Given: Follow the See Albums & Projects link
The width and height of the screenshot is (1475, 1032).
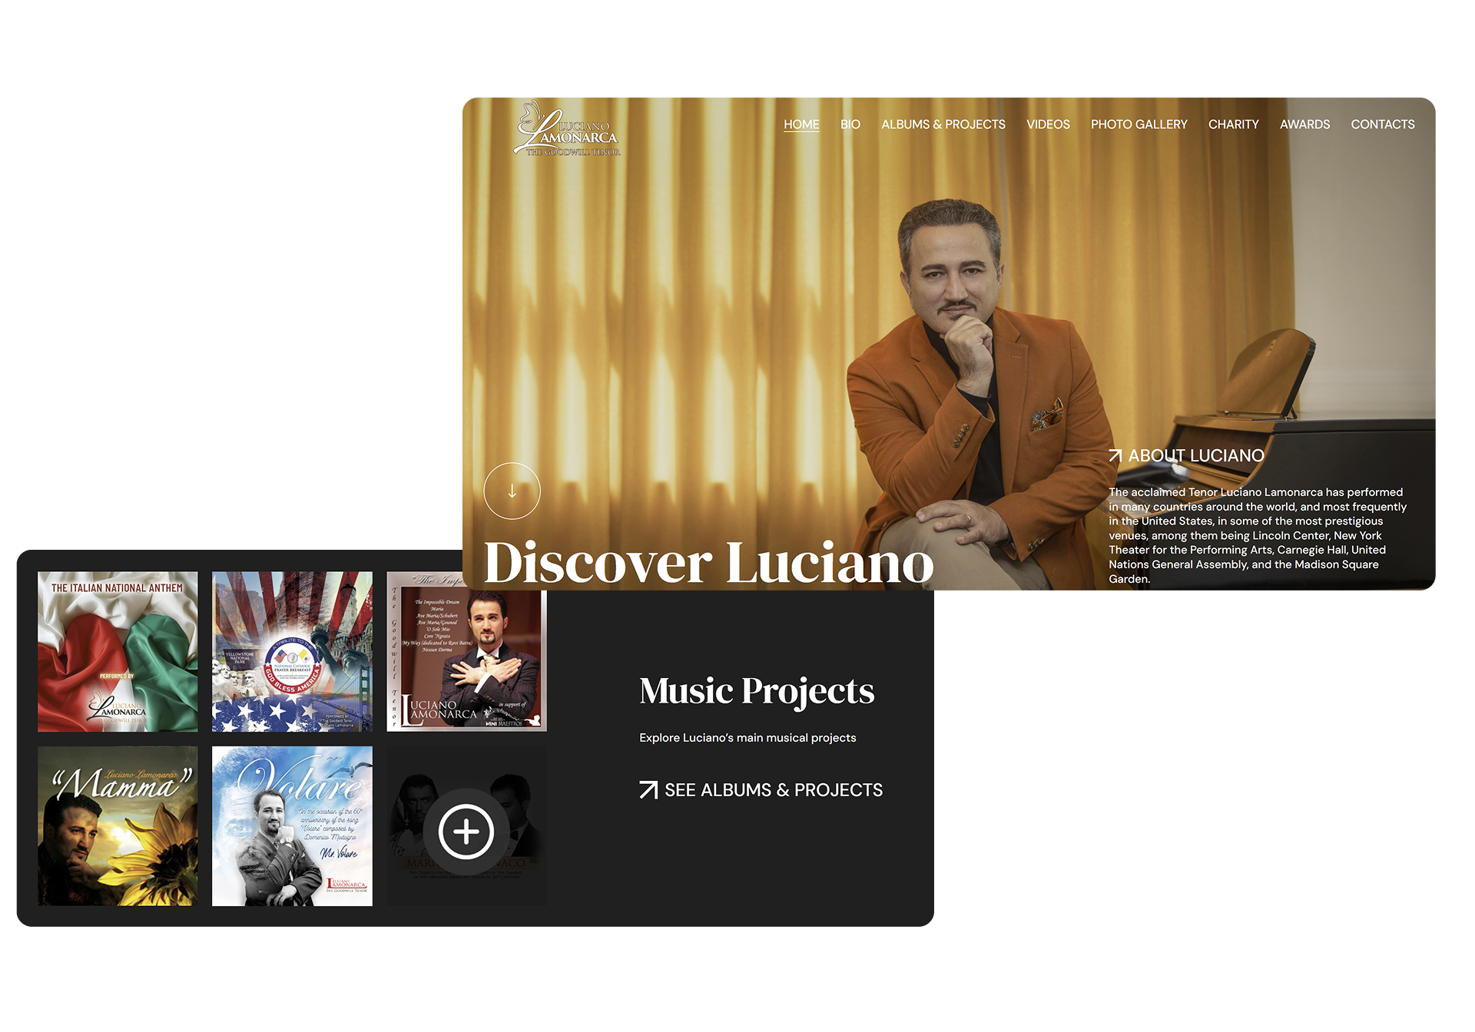Looking at the screenshot, I should pos(773,790).
